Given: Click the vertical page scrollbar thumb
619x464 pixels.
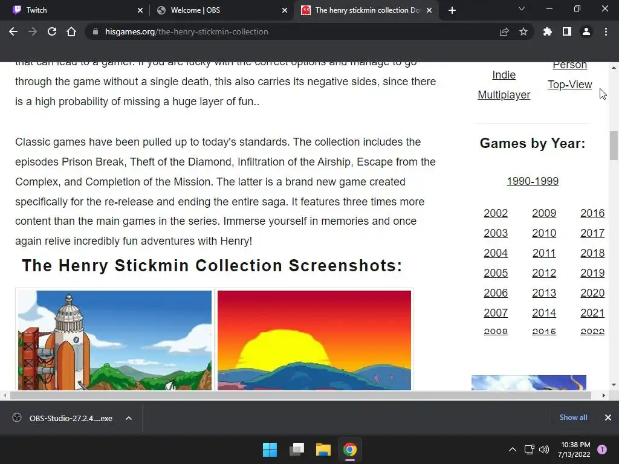Looking at the screenshot, I should click(x=614, y=146).
